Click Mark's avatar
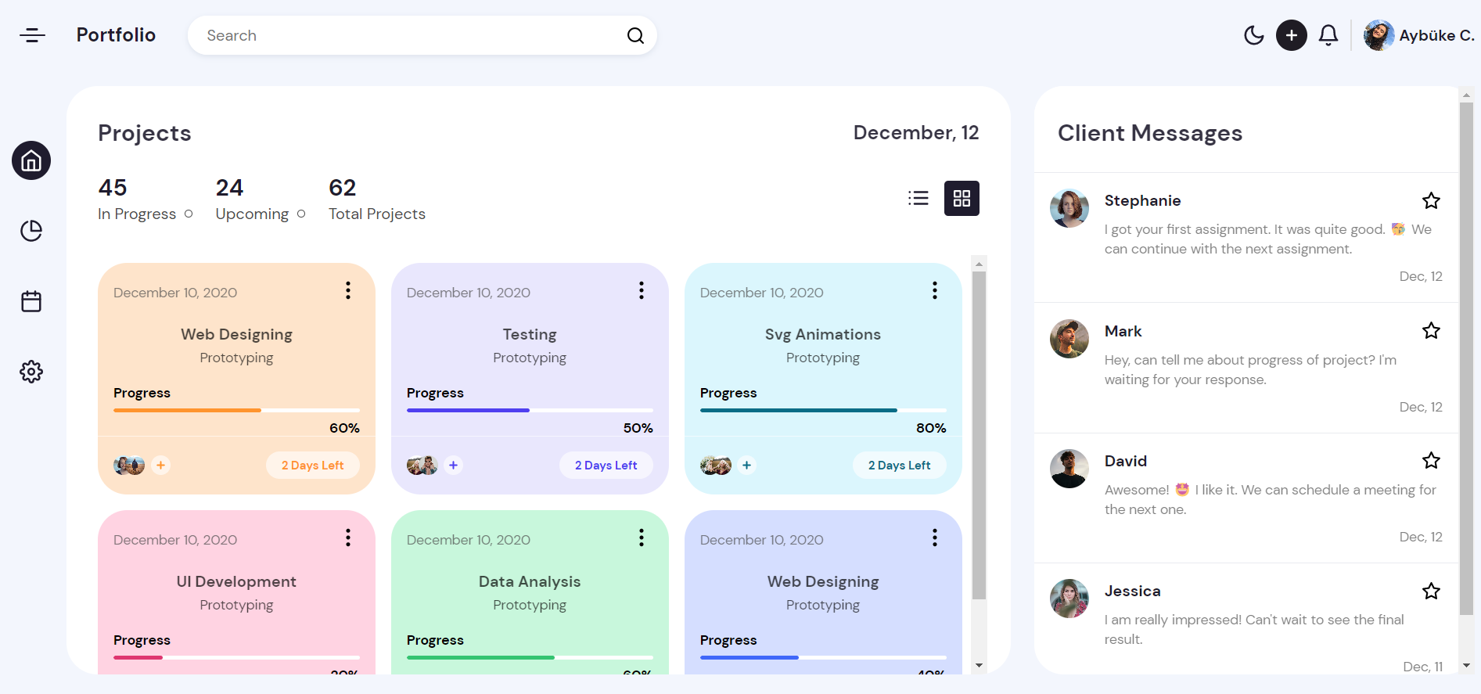 tap(1069, 339)
